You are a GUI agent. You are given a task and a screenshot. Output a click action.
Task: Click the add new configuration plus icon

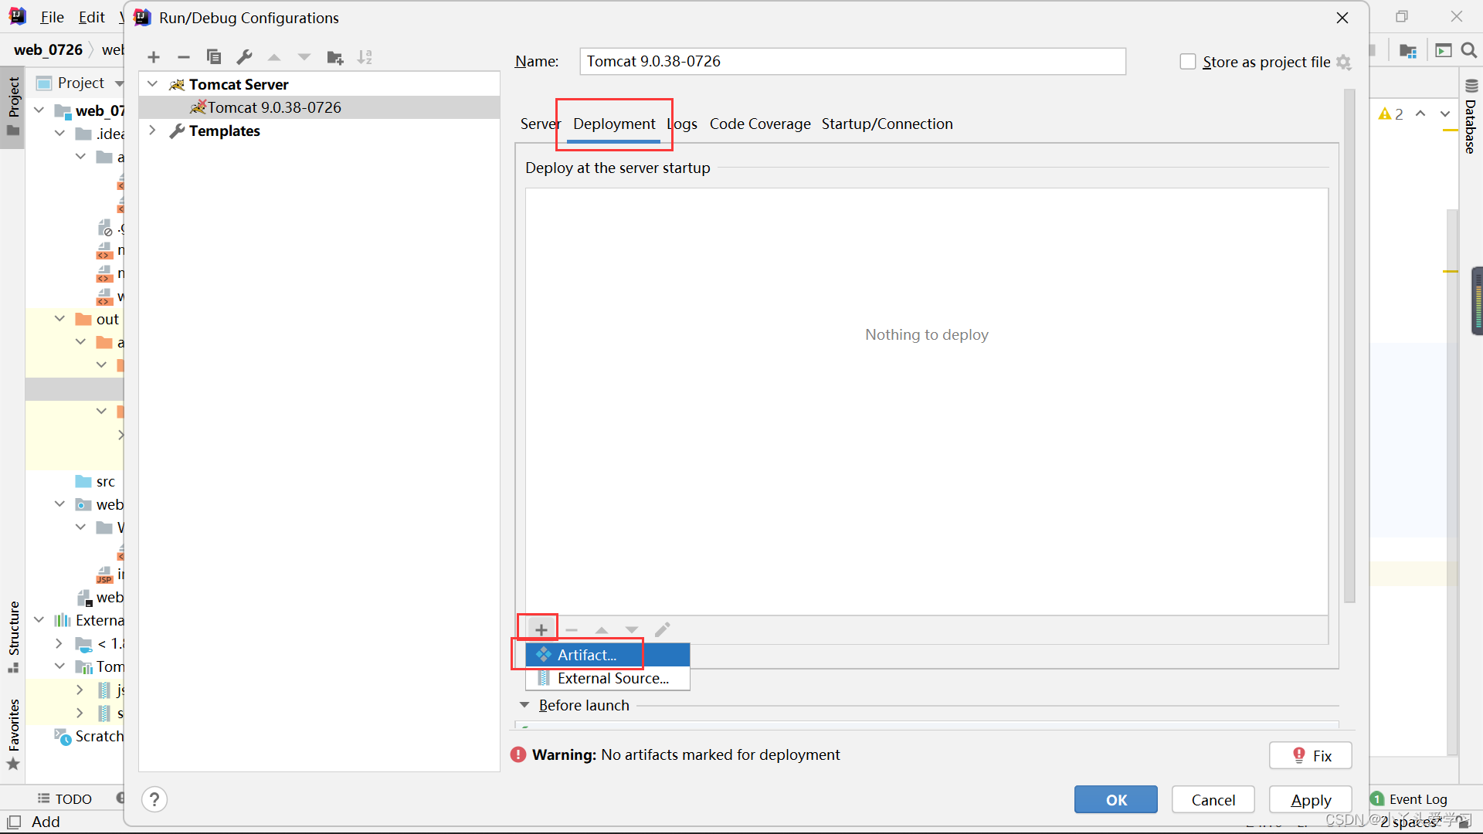pyautogui.click(x=154, y=57)
